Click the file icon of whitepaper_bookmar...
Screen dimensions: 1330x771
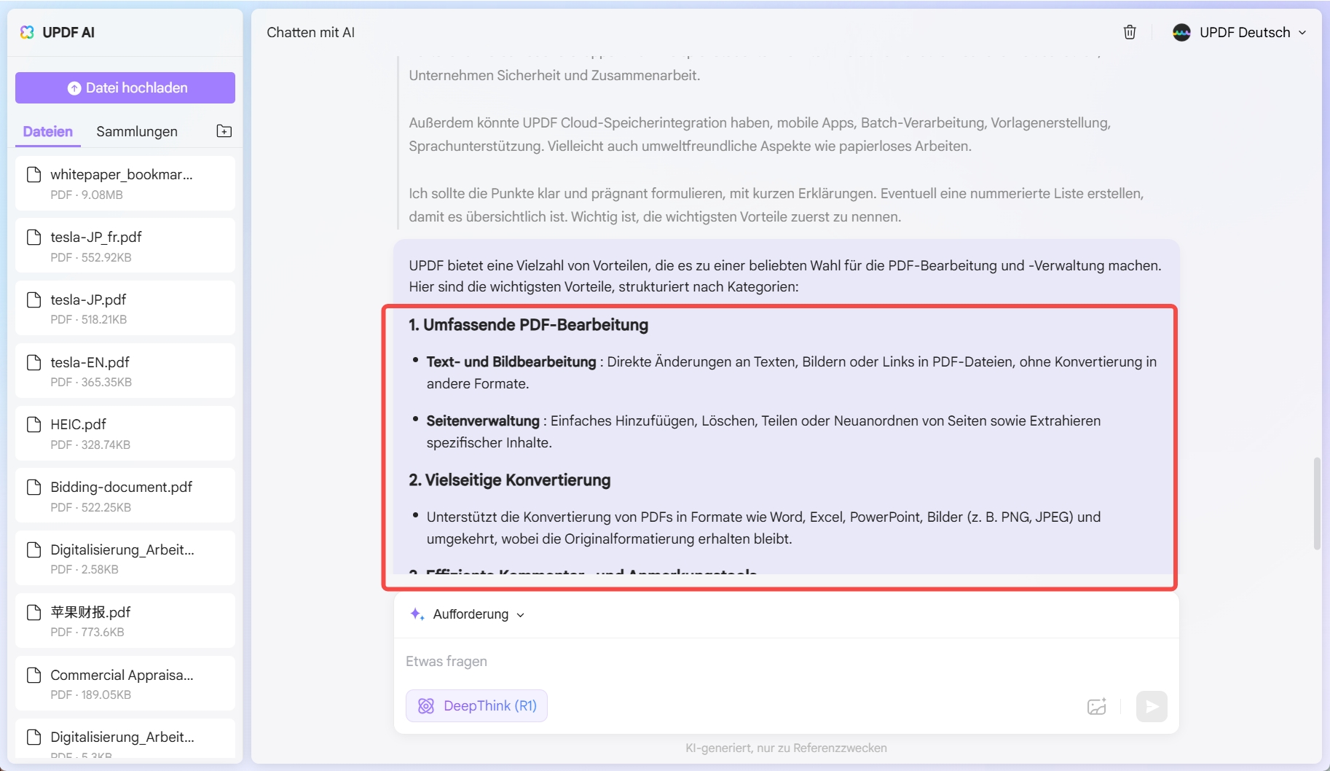point(34,174)
